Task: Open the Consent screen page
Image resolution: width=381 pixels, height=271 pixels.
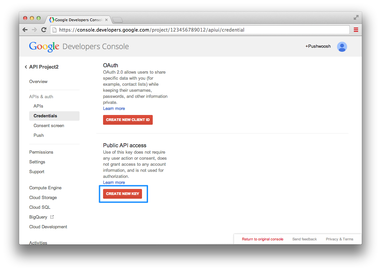Action: [x=49, y=125]
